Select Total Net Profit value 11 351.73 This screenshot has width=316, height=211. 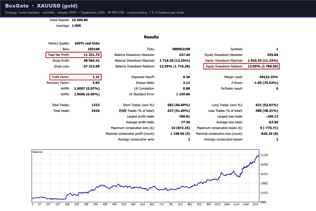coord(91,55)
